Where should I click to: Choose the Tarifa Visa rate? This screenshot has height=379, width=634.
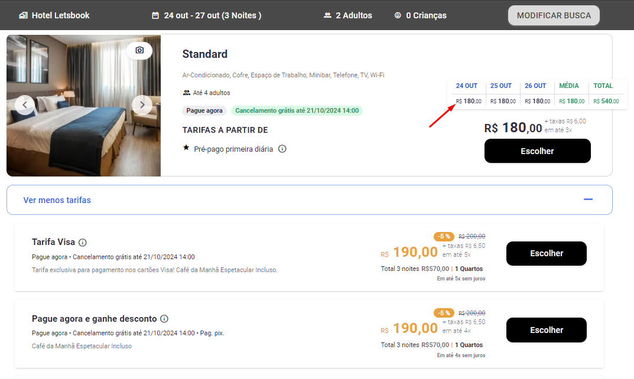tap(547, 253)
